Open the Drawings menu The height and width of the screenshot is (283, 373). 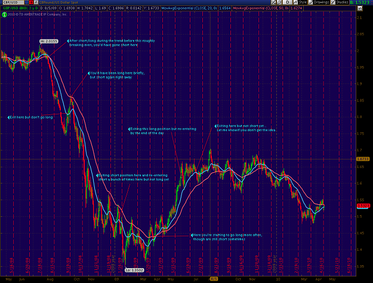click(x=319, y=2)
